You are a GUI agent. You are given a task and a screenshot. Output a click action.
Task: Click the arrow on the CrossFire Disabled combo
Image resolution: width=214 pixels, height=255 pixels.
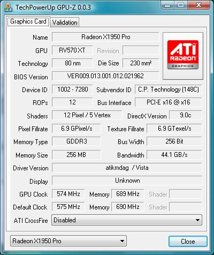(x=197, y=220)
